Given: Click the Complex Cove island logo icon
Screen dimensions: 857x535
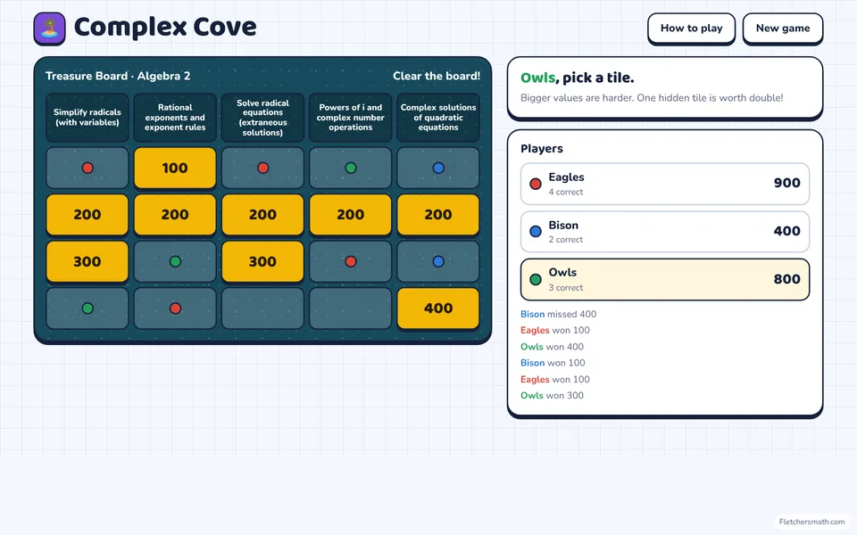Looking at the screenshot, I should 49,29.
